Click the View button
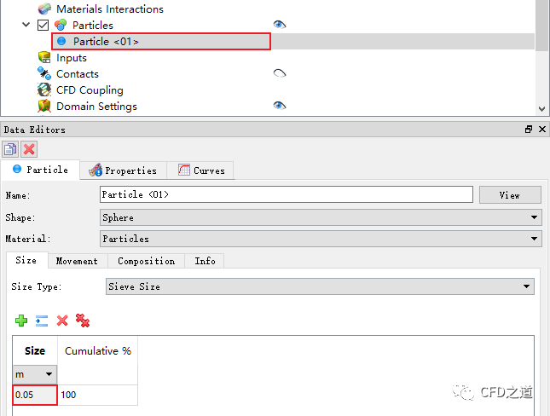 point(509,195)
